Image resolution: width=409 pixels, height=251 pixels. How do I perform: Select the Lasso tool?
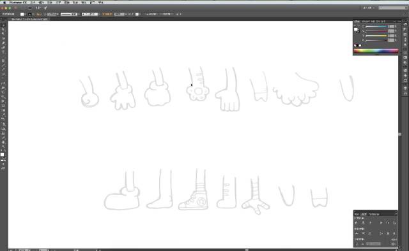click(x=3, y=38)
